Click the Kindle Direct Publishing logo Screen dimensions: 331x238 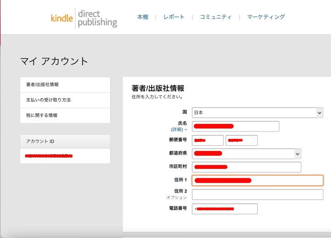pos(84,18)
